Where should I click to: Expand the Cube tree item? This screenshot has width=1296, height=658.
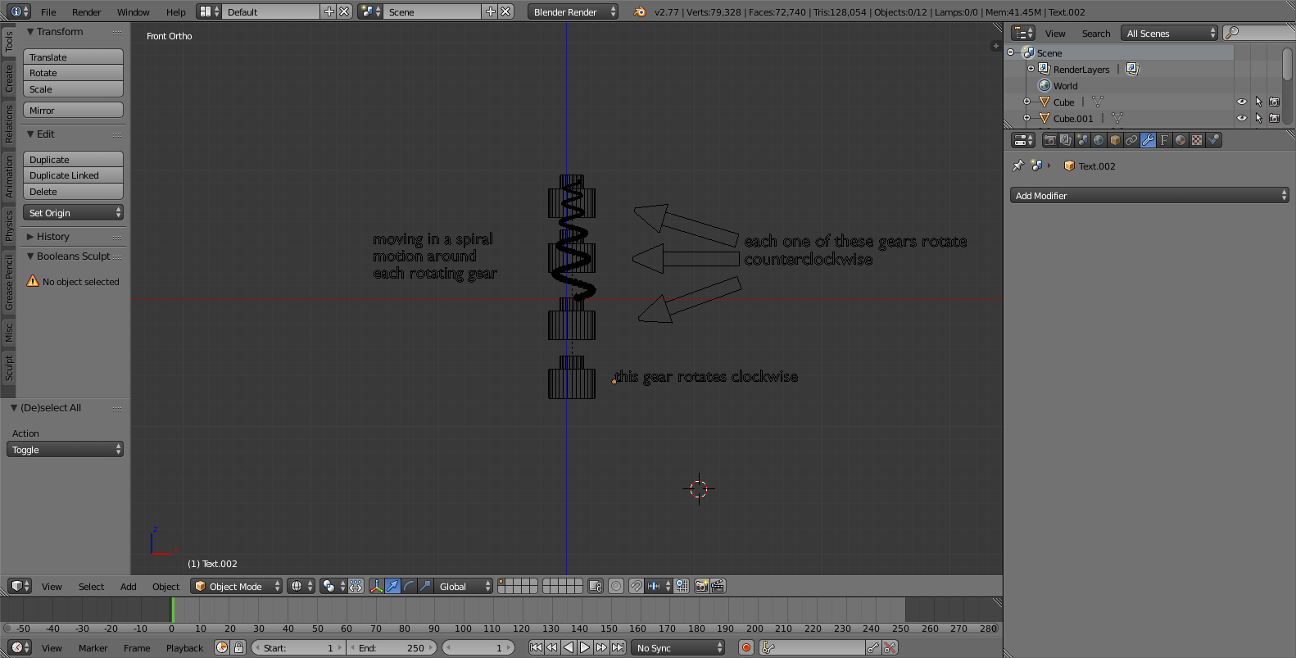point(1026,102)
